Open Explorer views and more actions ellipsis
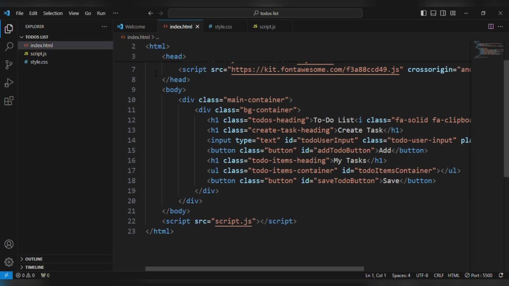Image resolution: width=509 pixels, height=286 pixels. 104,27
